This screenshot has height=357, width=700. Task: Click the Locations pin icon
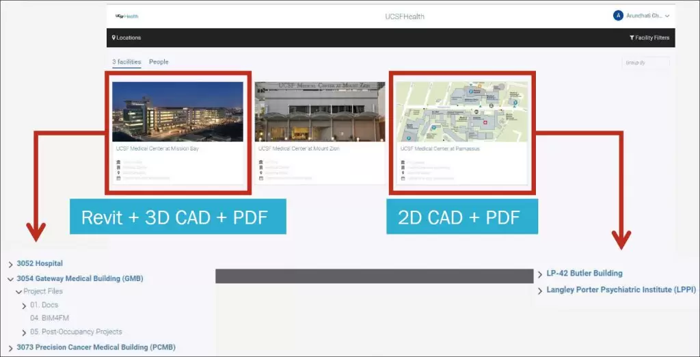pyautogui.click(x=113, y=38)
